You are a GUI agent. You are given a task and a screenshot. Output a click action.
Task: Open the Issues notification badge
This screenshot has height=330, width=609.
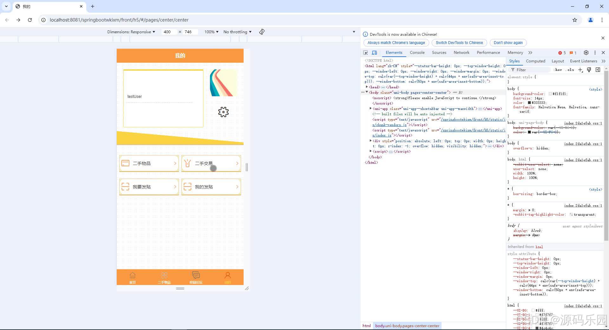point(572,53)
